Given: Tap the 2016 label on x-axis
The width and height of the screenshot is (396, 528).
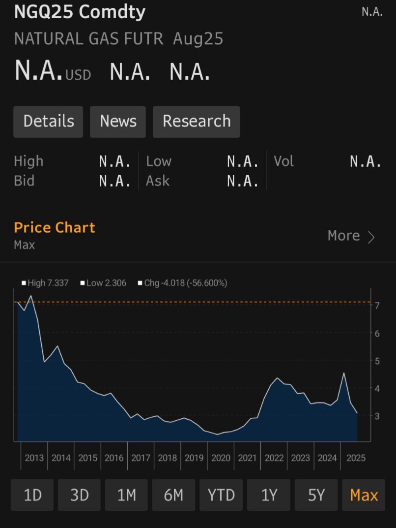Looking at the screenshot, I should tap(114, 458).
